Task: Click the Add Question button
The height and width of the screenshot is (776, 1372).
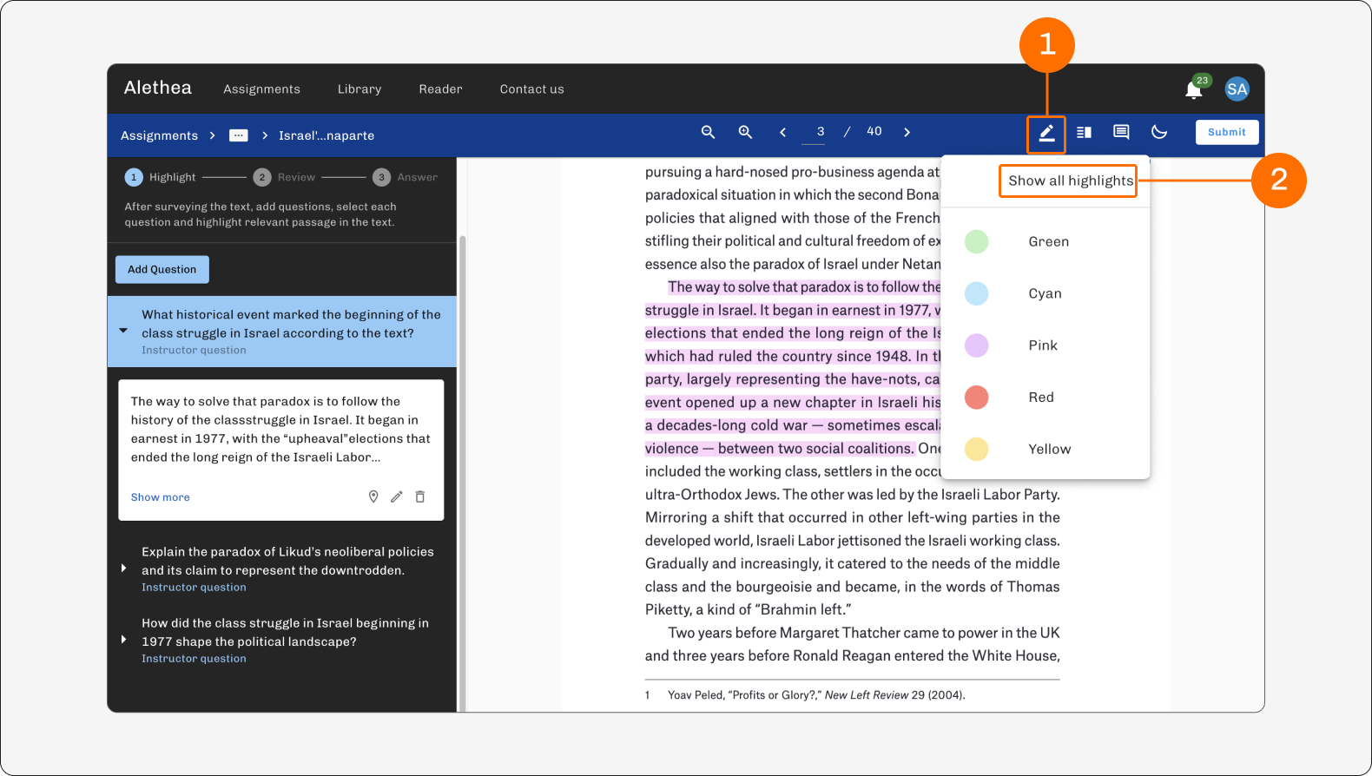Action: pyautogui.click(x=162, y=269)
